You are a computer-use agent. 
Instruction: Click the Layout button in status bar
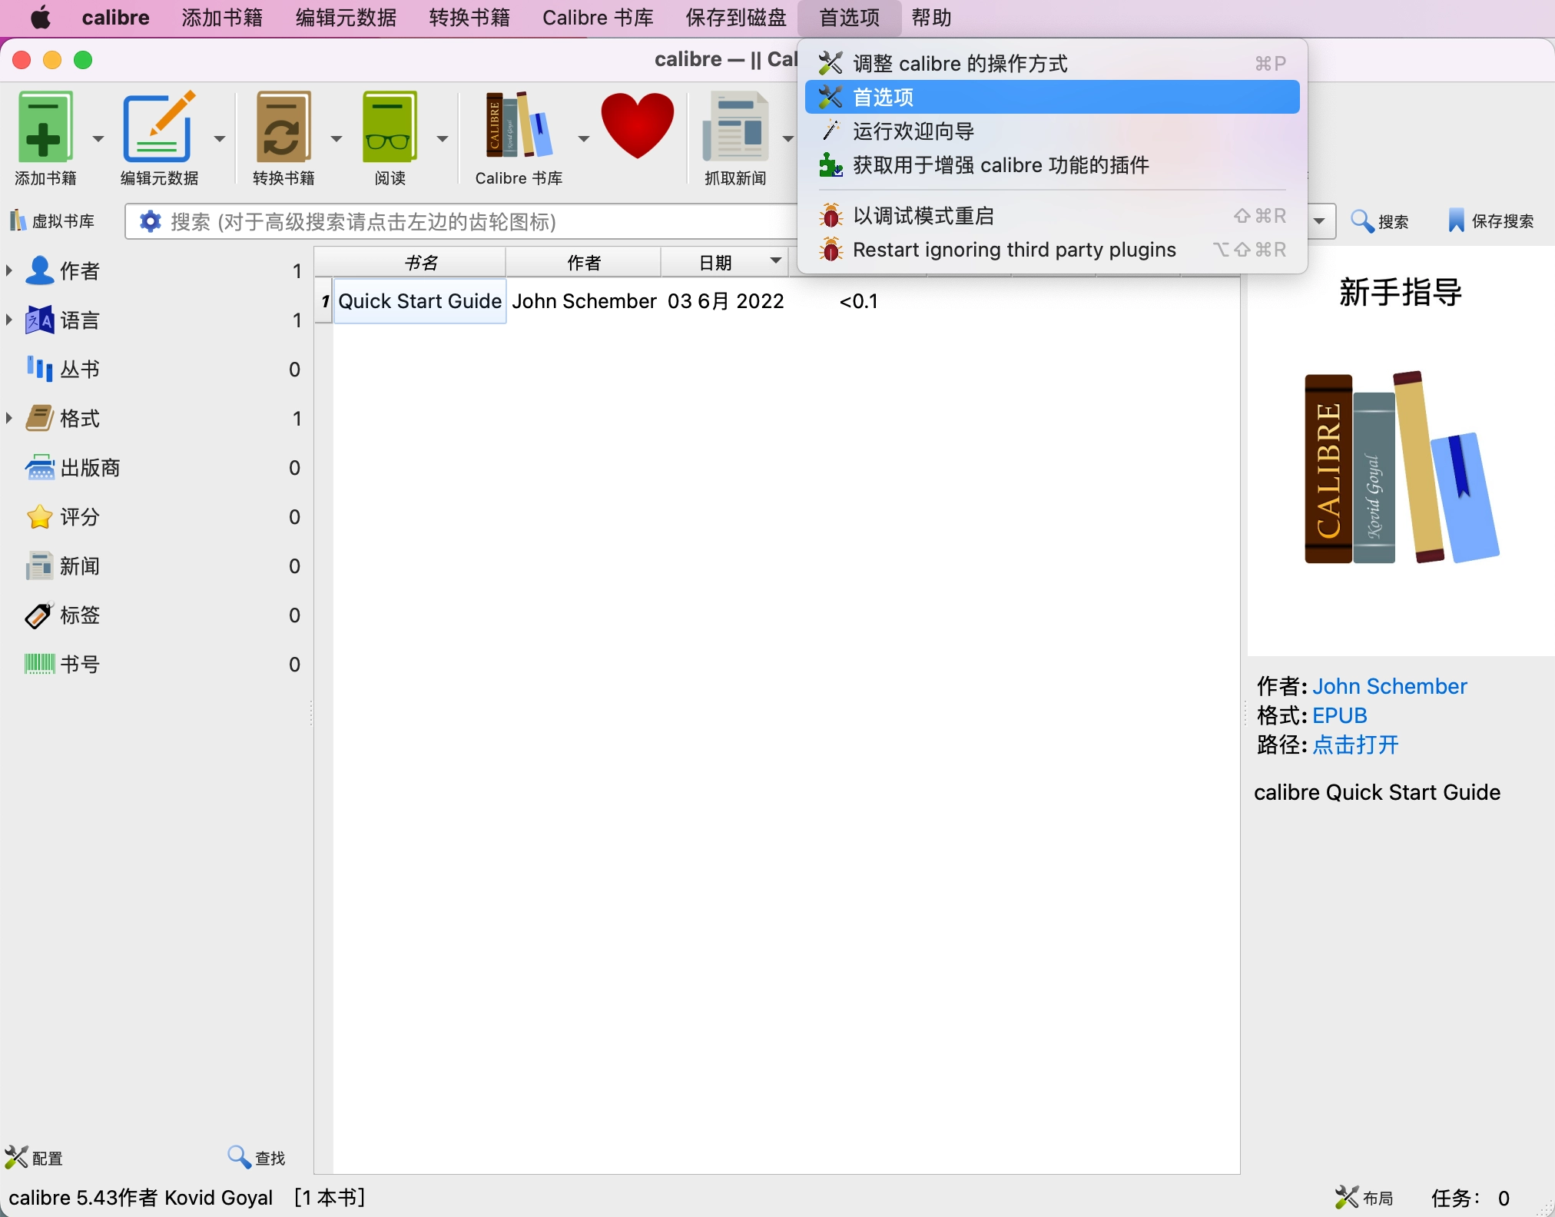[1364, 1197]
